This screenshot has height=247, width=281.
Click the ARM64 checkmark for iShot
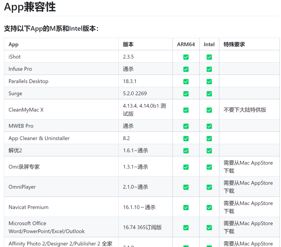186,57
